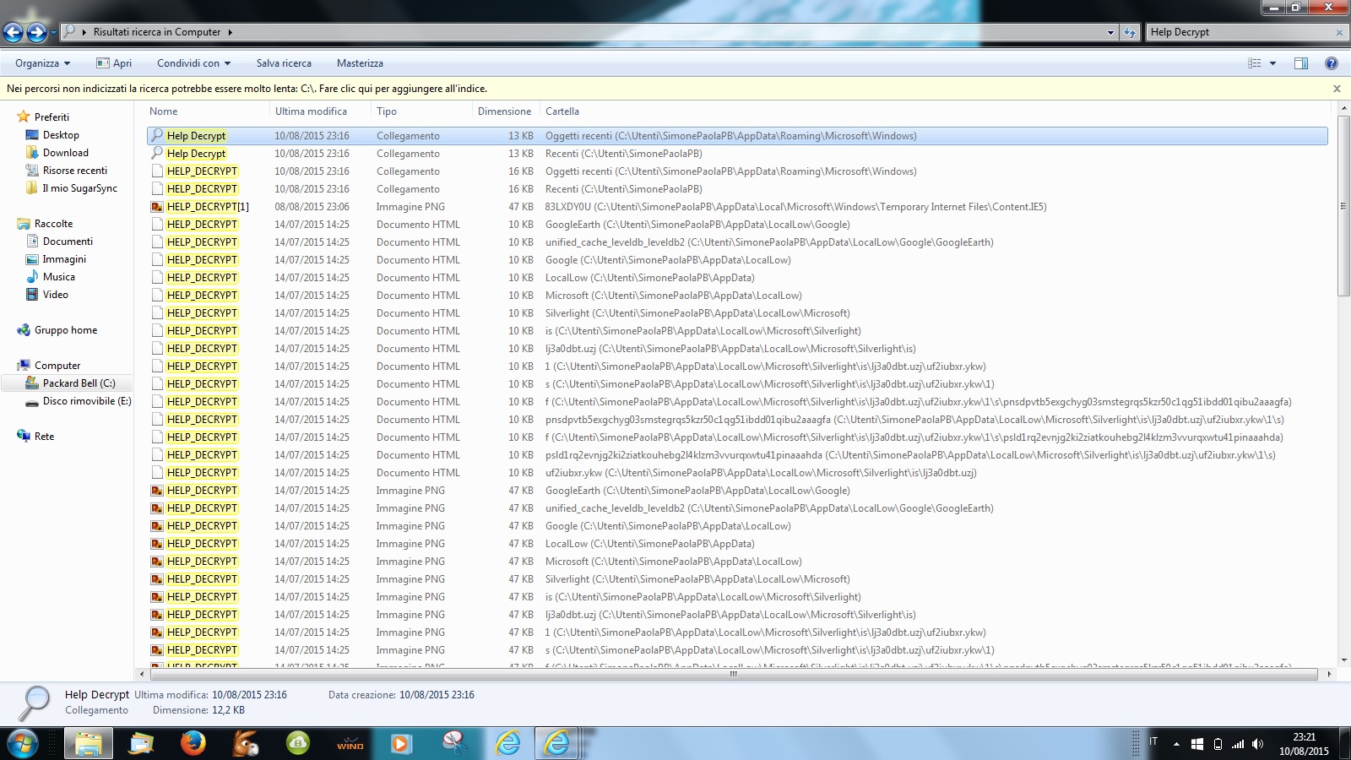This screenshot has width=1351, height=760.
Task: Select Help Decrypt shortcut in Oggetti recenti
Action: [x=736, y=136]
